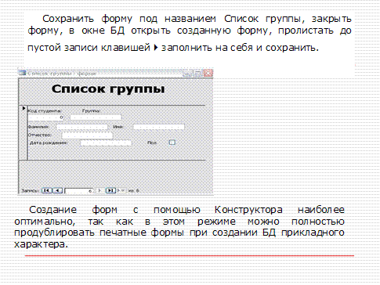
Task: Toggle the Пол checkbox
Action: click(x=172, y=142)
